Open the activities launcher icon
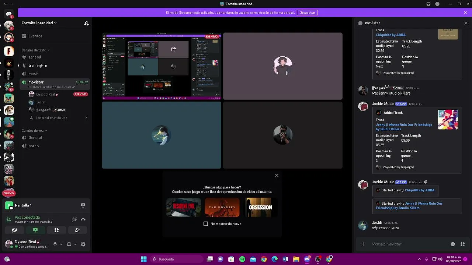Screen dimensions: 472x265 [56, 230]
